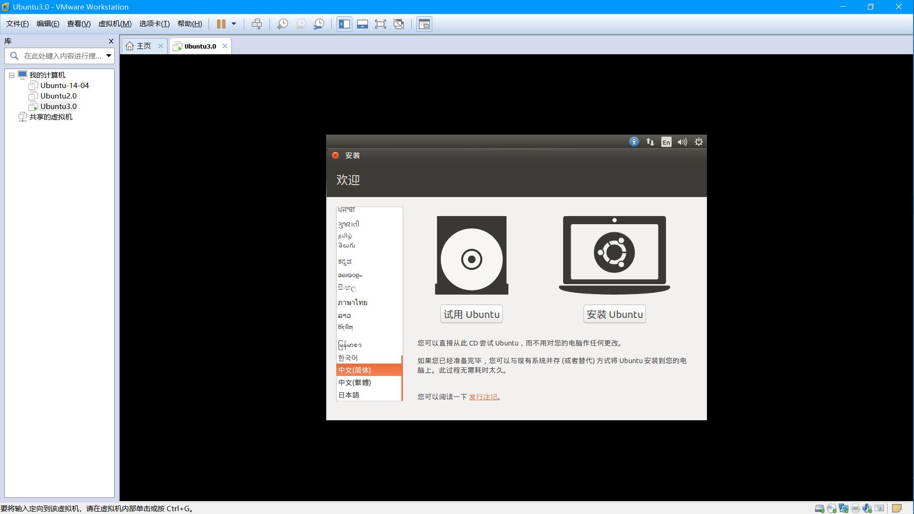Click the console view toolbar icon
Viewport: 914px width, 514px height.
pyautogui.click(x=424, y=24)
